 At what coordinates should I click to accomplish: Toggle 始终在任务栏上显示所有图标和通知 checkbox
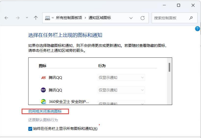click(x=30, y=129)
